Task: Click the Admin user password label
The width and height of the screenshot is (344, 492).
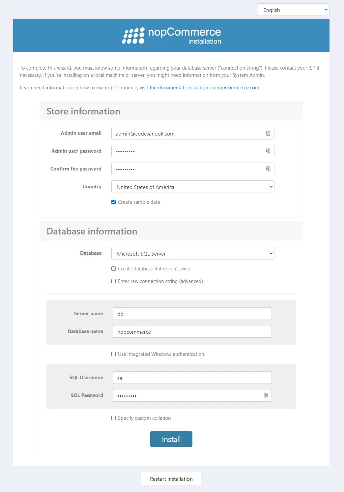Action: pyautogui.click(x=76, y=151)
